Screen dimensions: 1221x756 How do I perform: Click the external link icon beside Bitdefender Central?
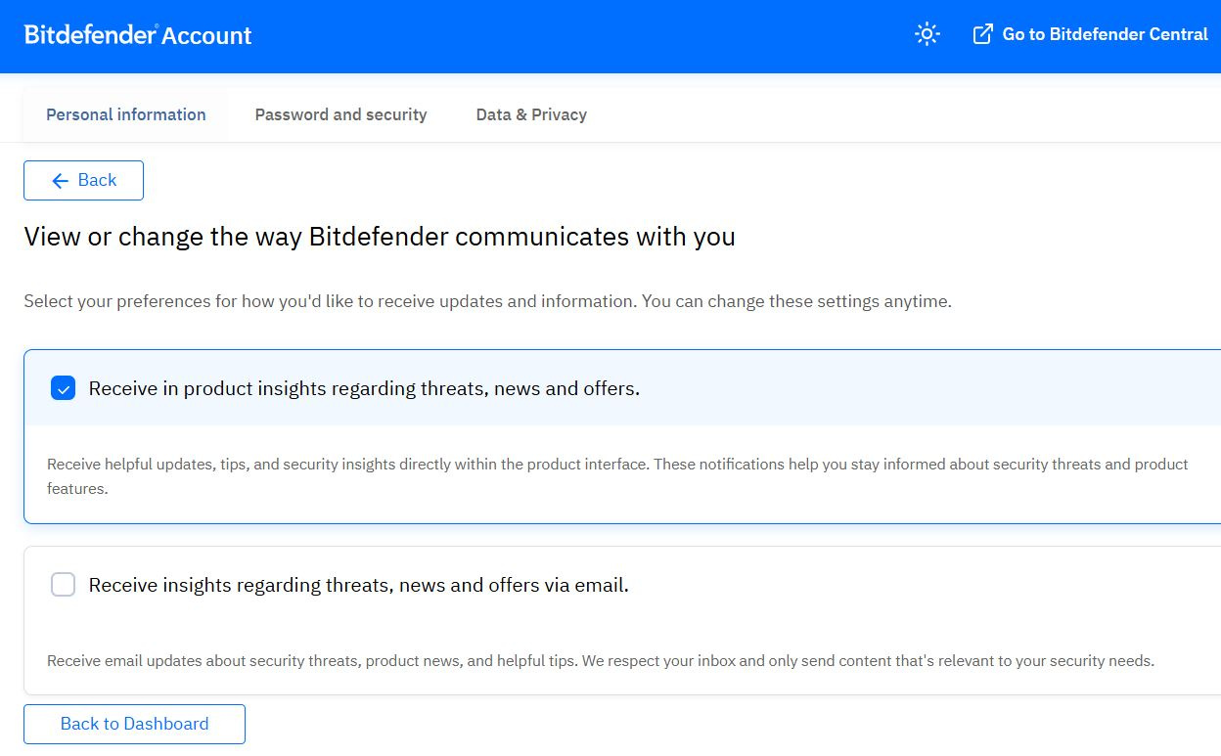click(982, 34)
